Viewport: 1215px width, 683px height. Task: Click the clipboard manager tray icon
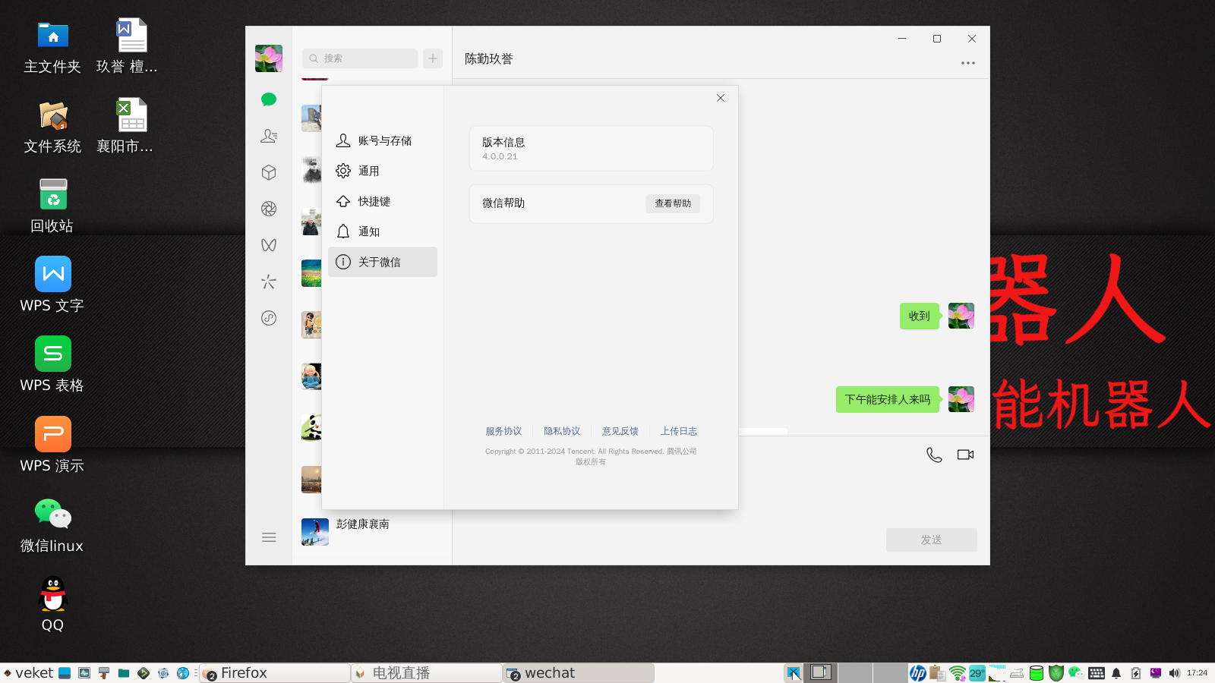(938, 673)
